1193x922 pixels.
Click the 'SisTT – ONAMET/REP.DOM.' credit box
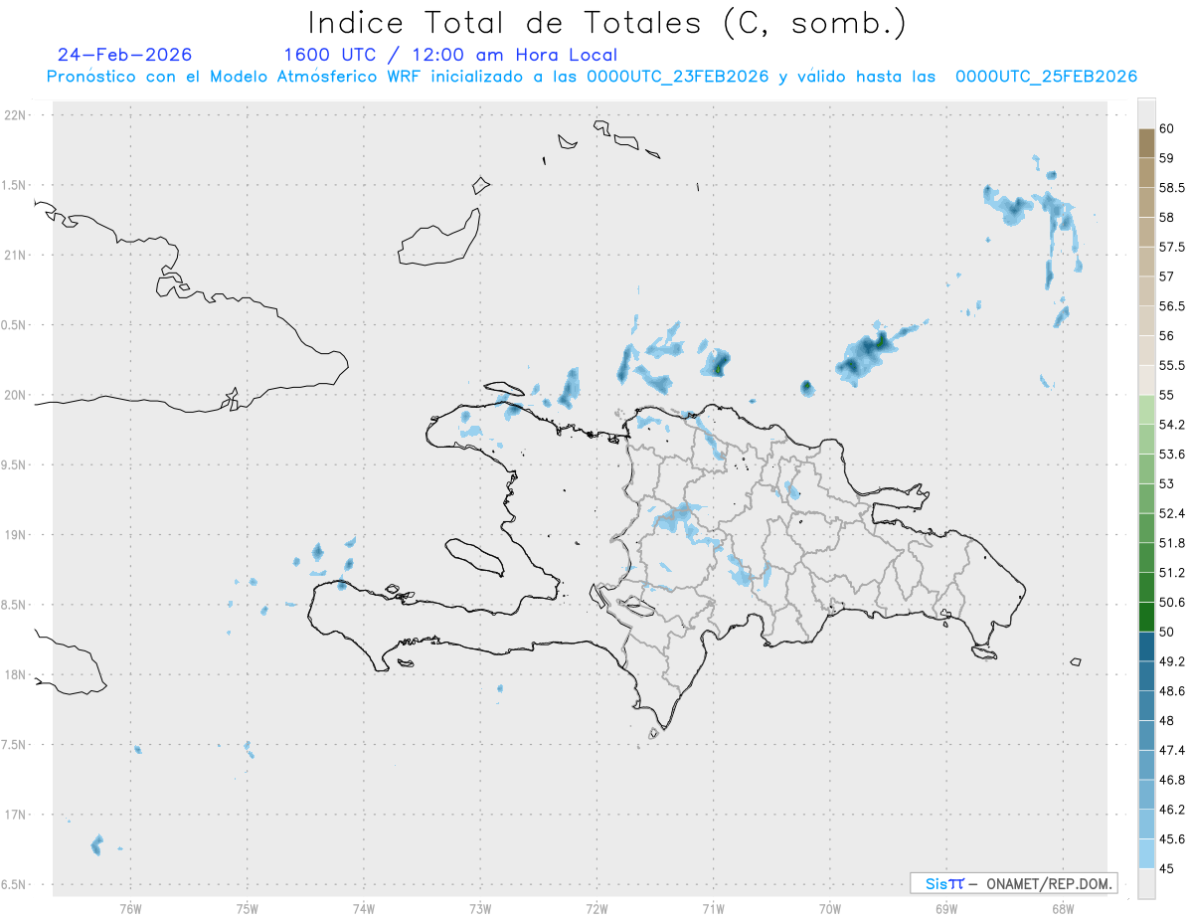pos(1013,883)
